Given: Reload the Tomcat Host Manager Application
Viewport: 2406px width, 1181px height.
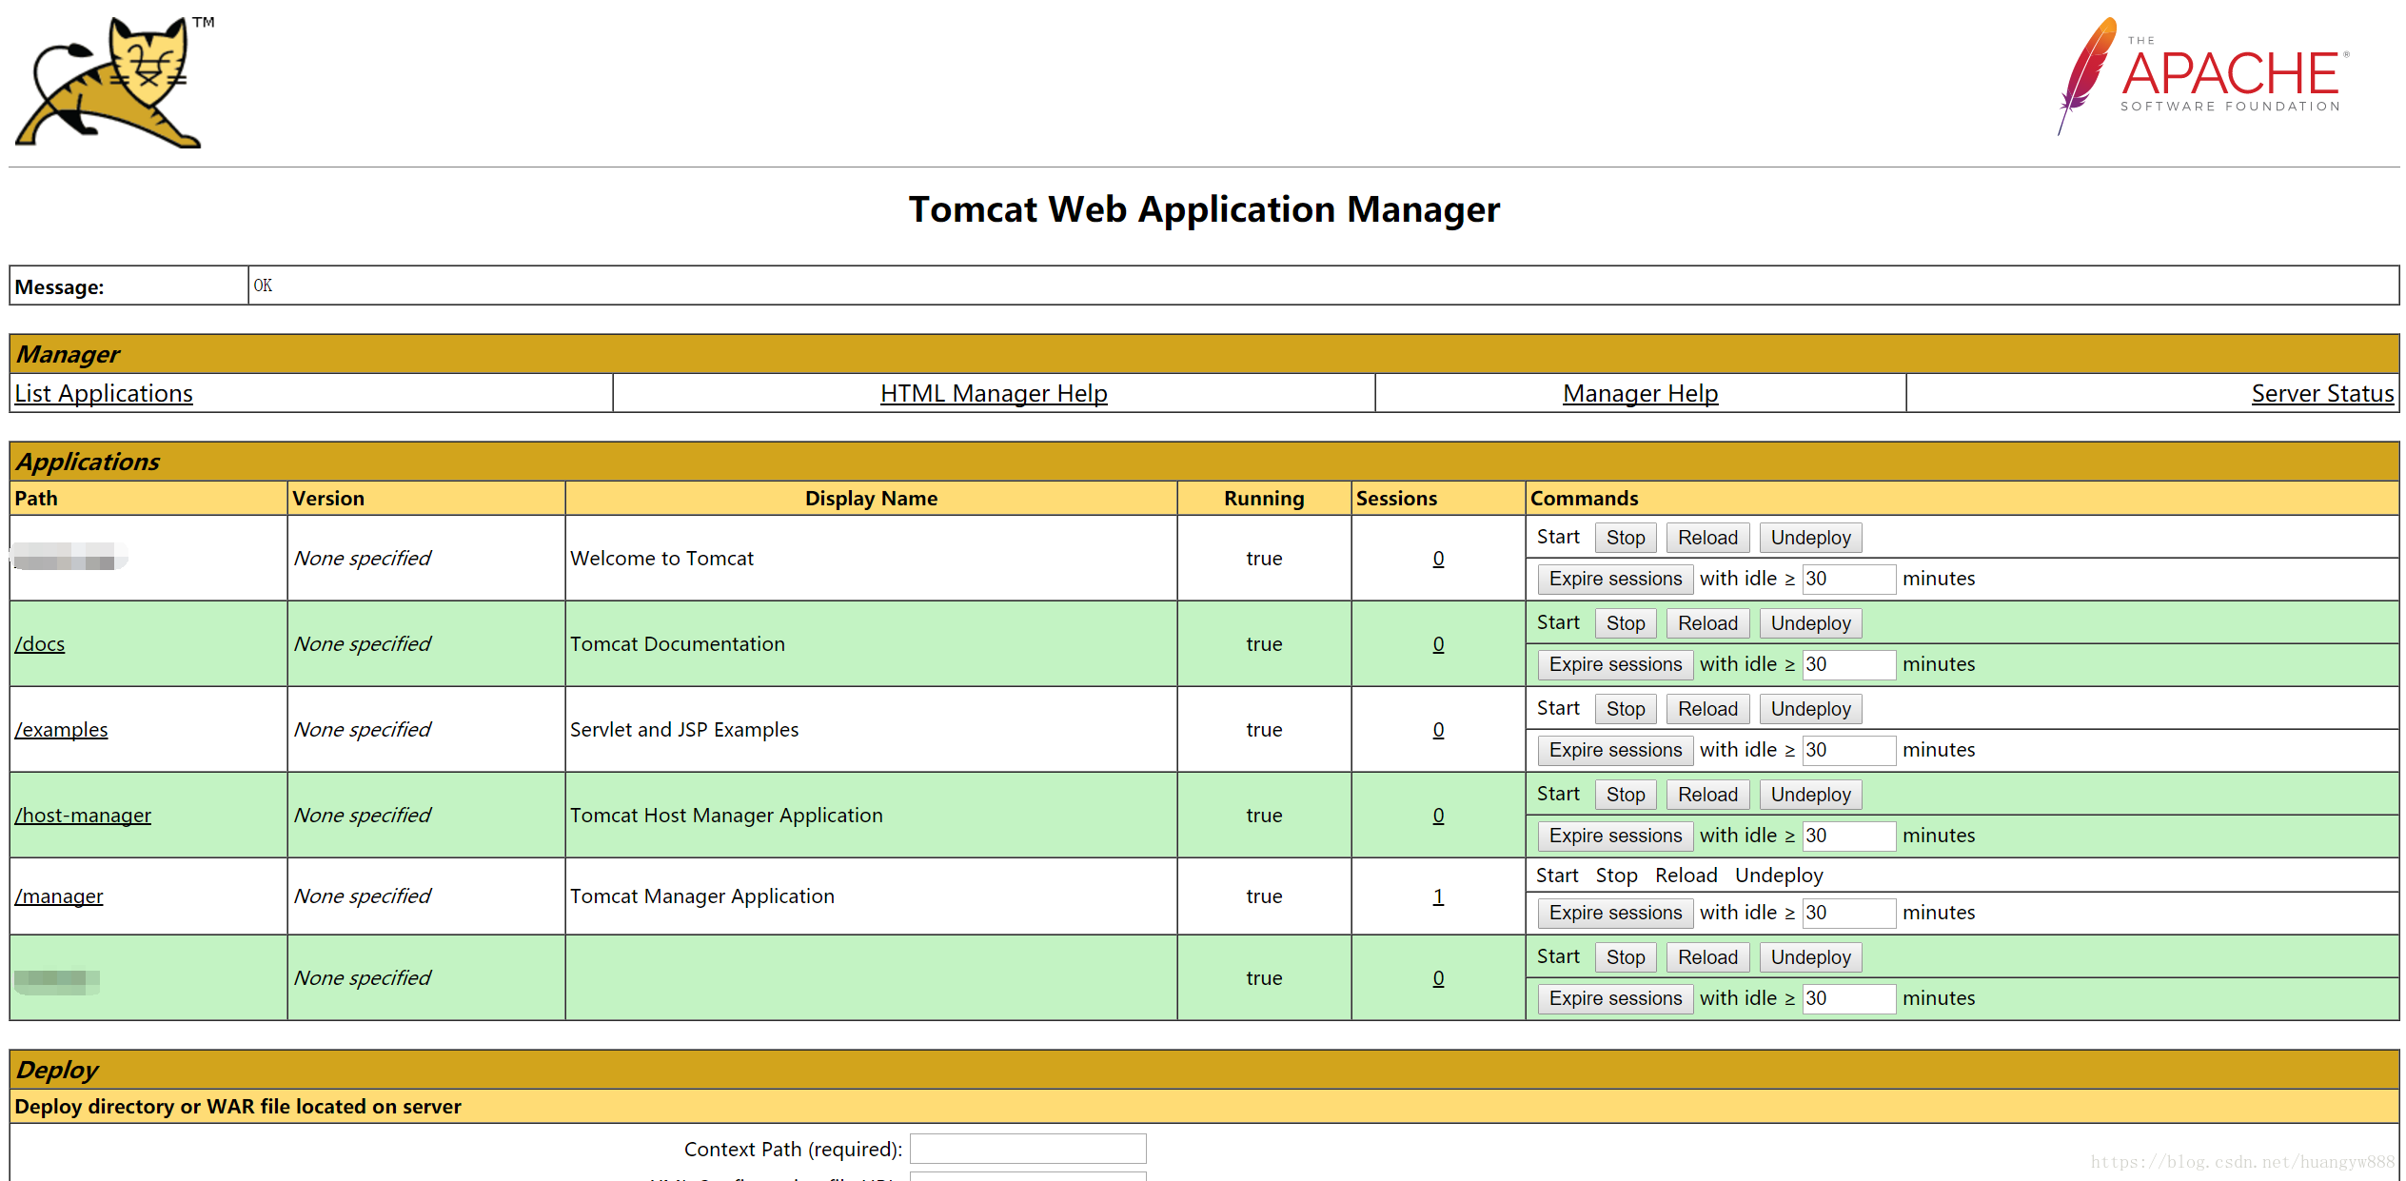Looking at the screenshot, I should 1707,795.
